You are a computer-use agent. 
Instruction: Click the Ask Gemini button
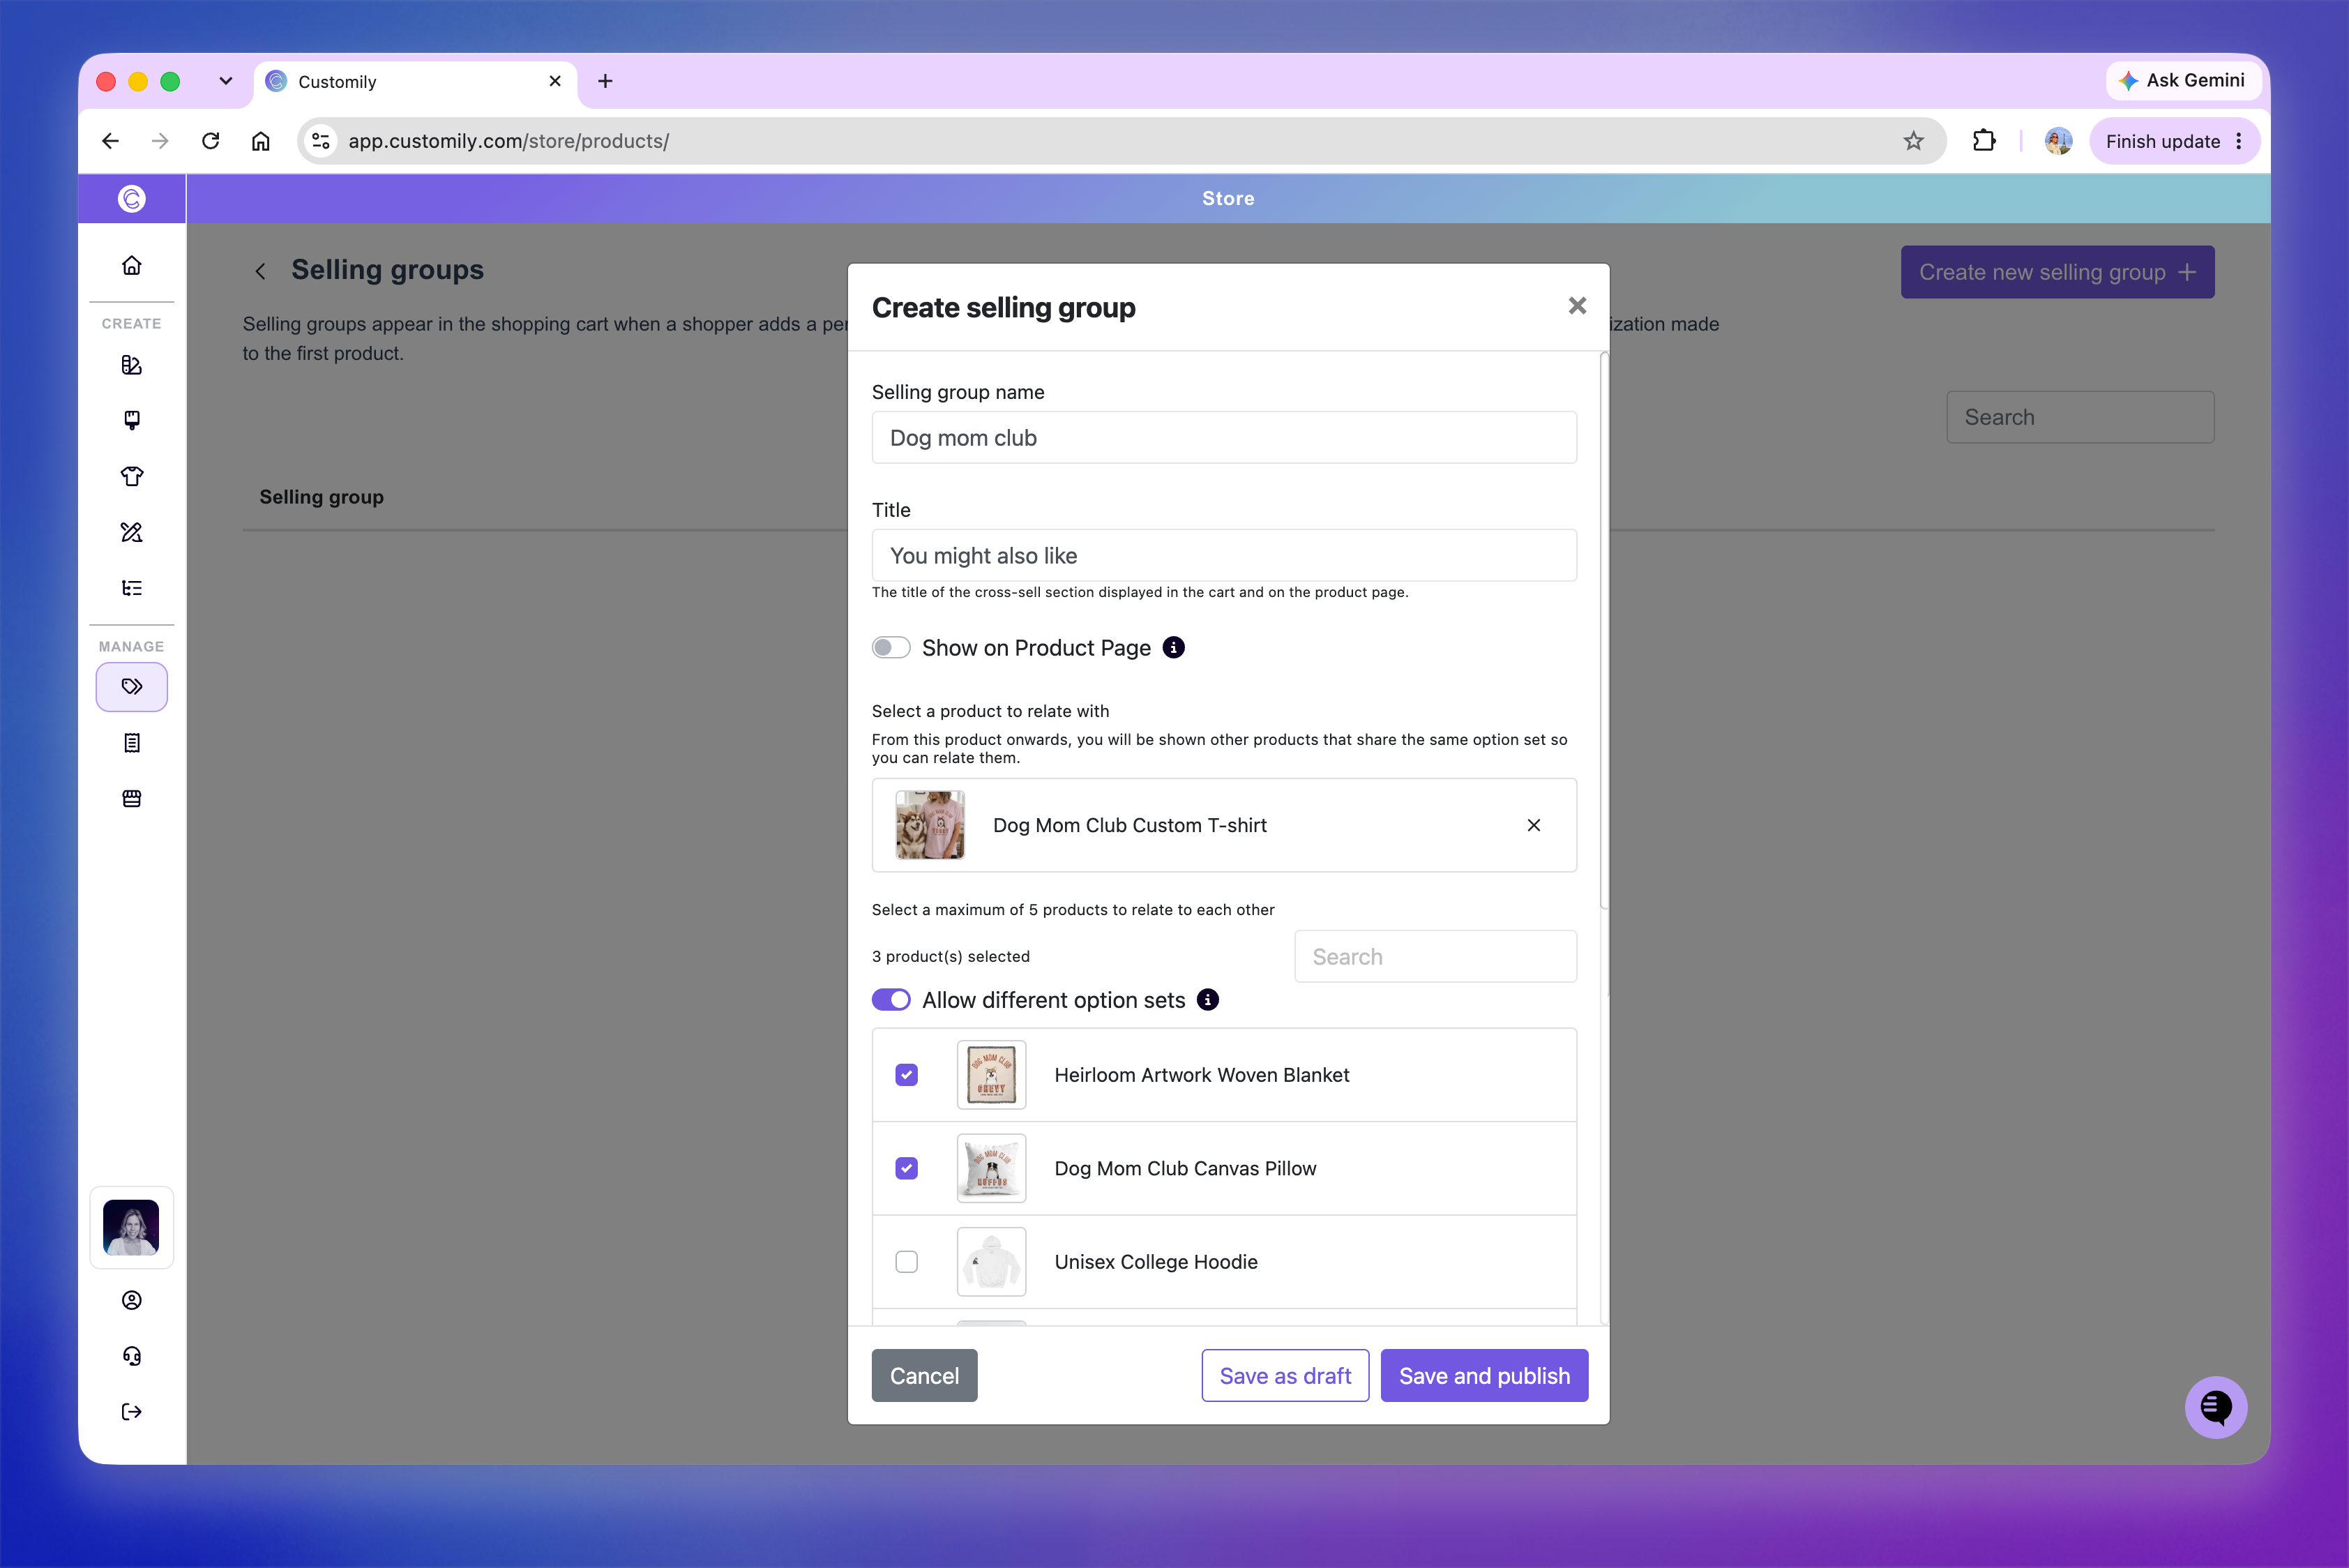2183,80
